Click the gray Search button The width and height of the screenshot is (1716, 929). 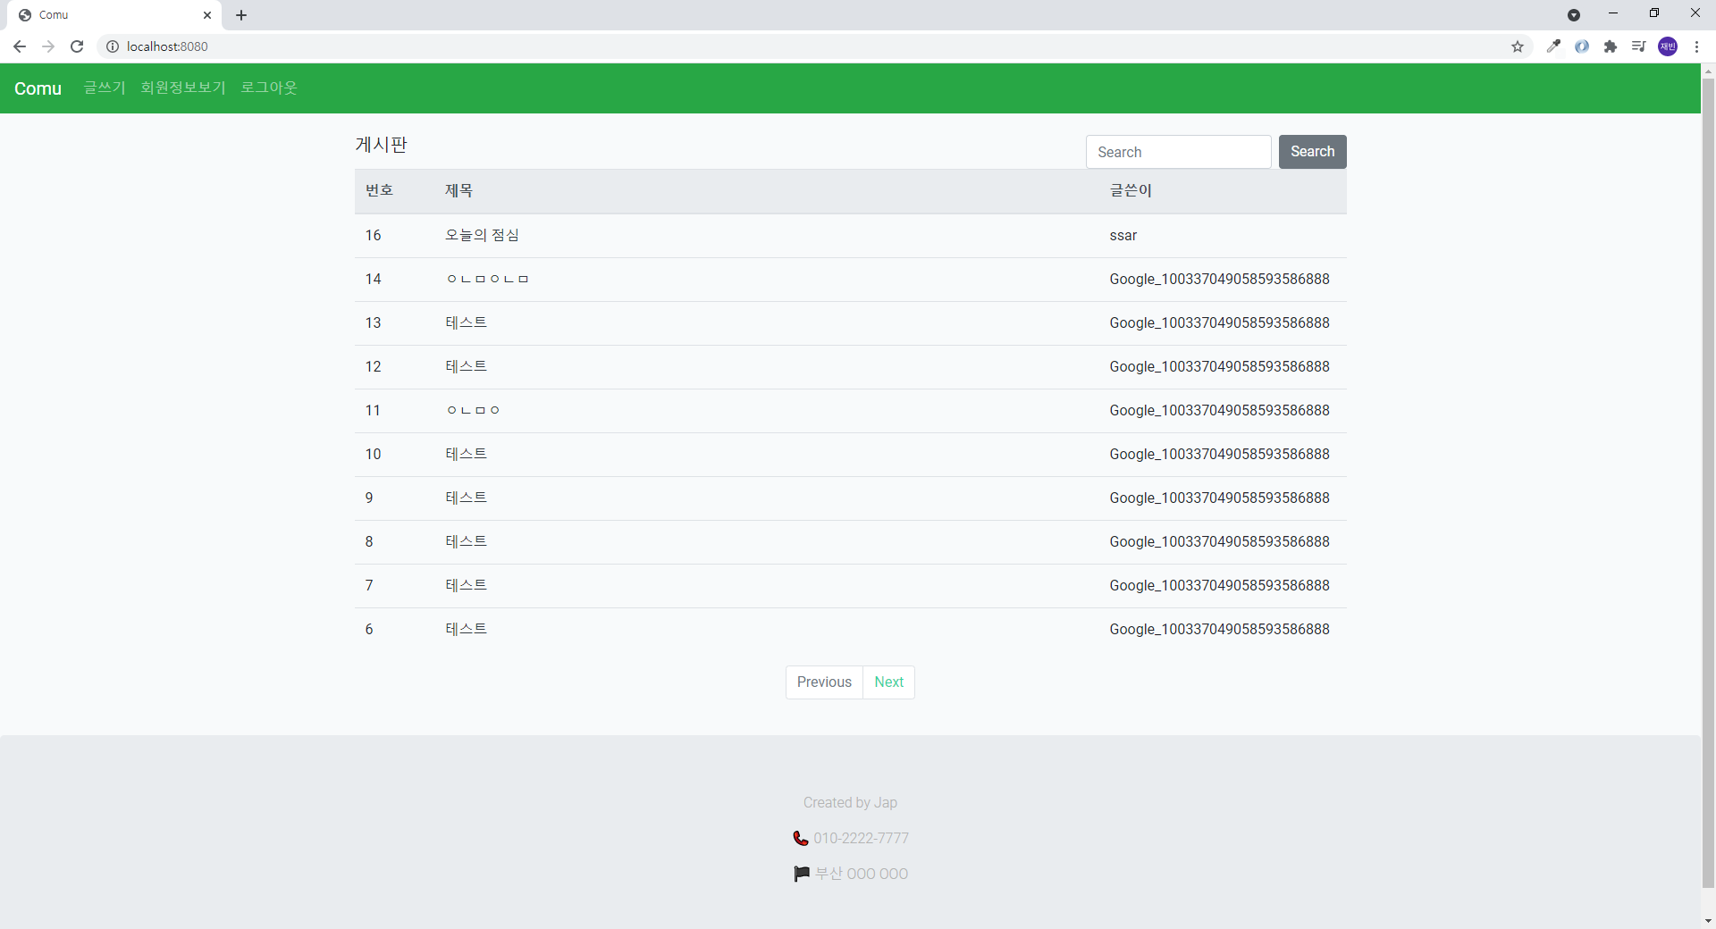(x=1312, y=152)
